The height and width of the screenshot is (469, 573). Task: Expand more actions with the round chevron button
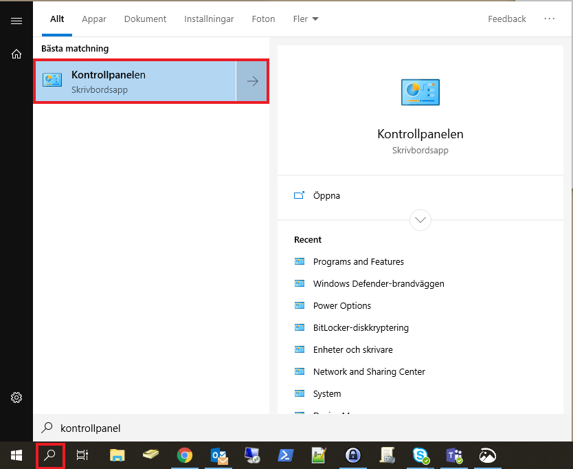(x=420, y=220)
